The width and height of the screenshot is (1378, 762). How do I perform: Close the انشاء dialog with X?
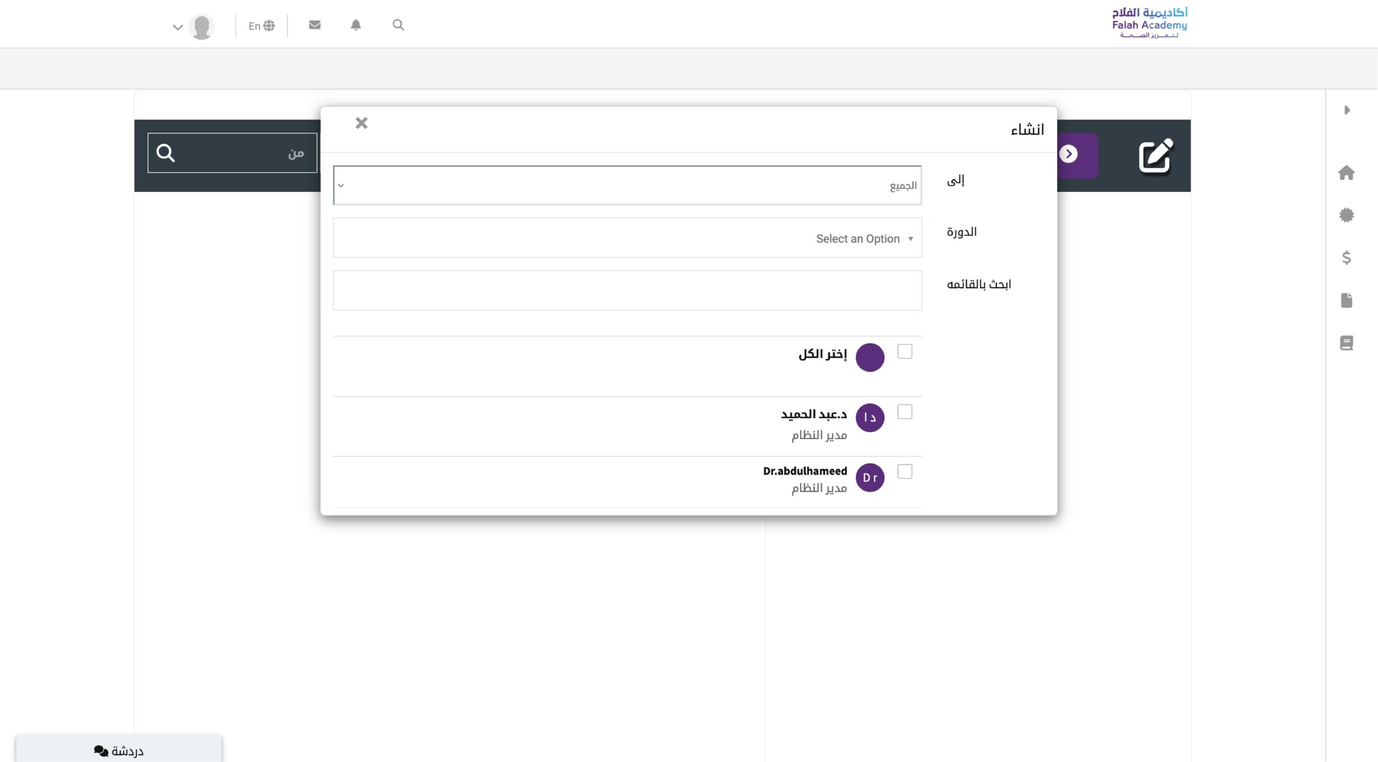point(362,123)
